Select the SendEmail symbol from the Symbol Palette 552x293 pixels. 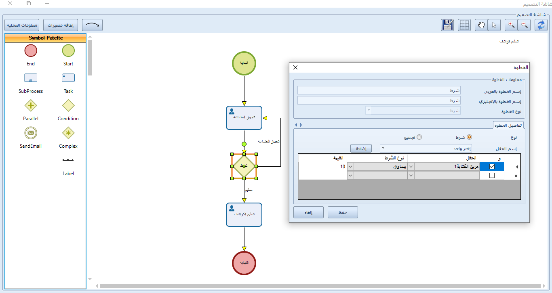[31, 132]
